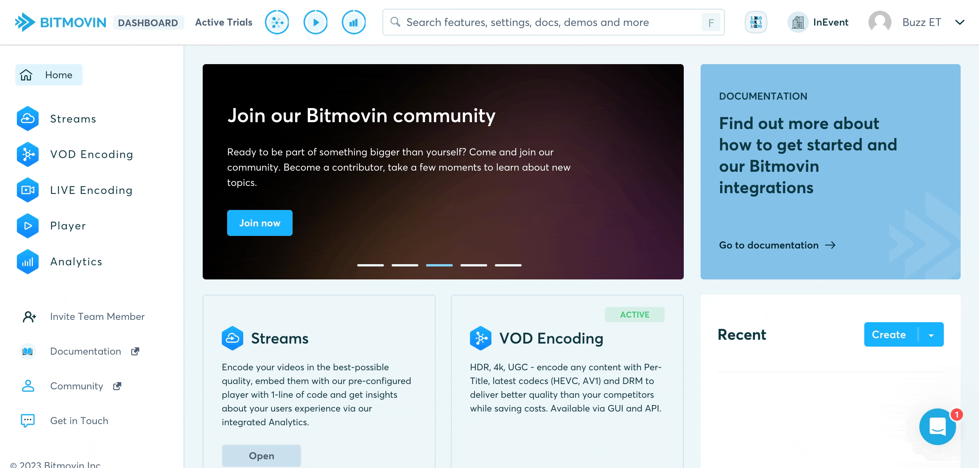Click the Invite Team Member option
Image resolution: width=979 pixels, height=468 pixels.
(x=98, y=316)
